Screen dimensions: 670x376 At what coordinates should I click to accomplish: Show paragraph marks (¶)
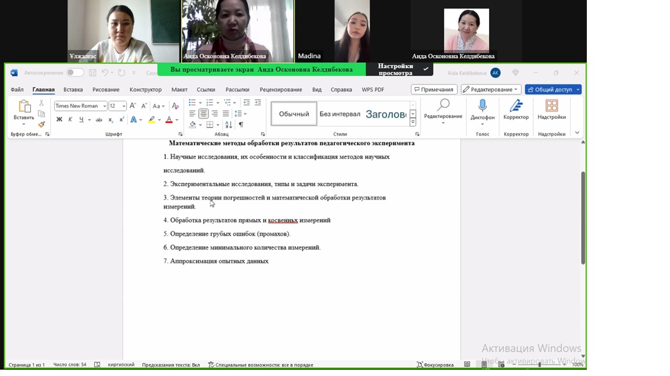tap(241, 124)
